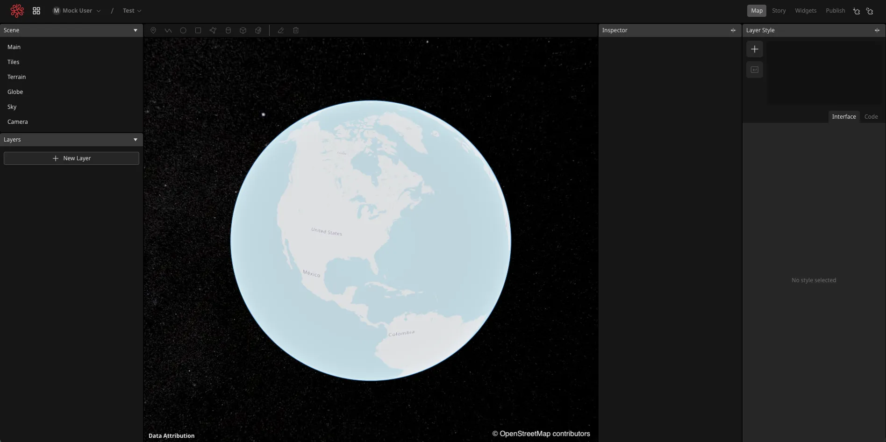Click the New Layer button
This screenshot has width=886, height=442.
pyautogui.click(x=71, y=158)
